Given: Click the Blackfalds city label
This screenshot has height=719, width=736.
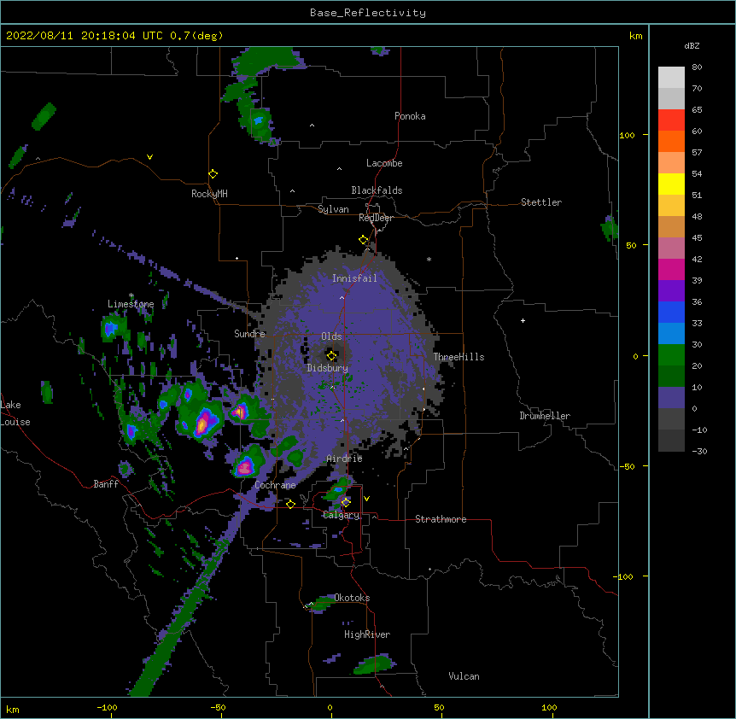Looking at the screenshot, I should tap(377, 190).
